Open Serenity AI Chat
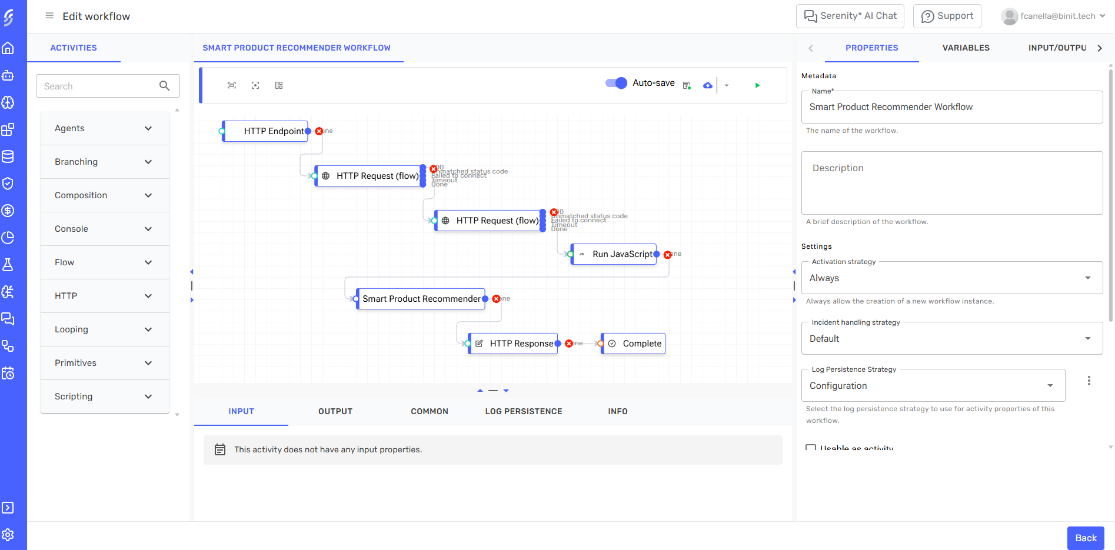Screen dimensions: 1115x550 click(x=850, y=16)
